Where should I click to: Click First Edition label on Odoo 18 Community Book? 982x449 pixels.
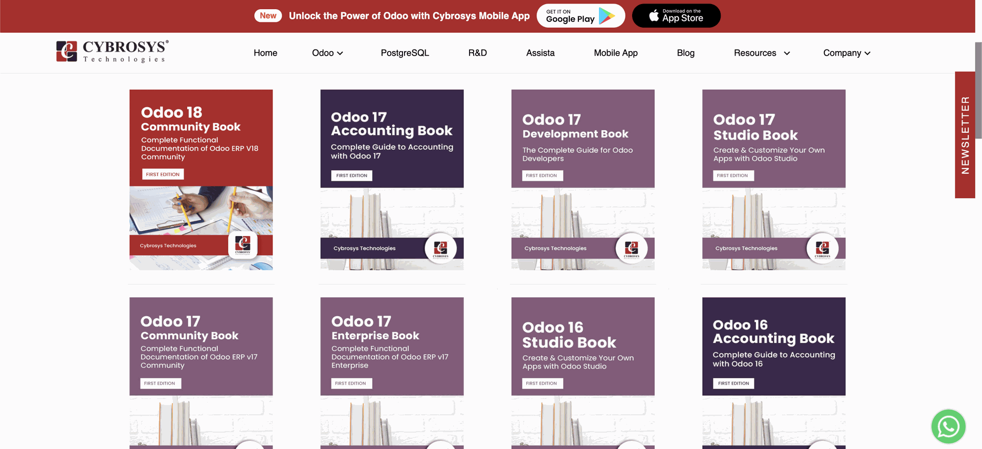[x=163, y=174]
